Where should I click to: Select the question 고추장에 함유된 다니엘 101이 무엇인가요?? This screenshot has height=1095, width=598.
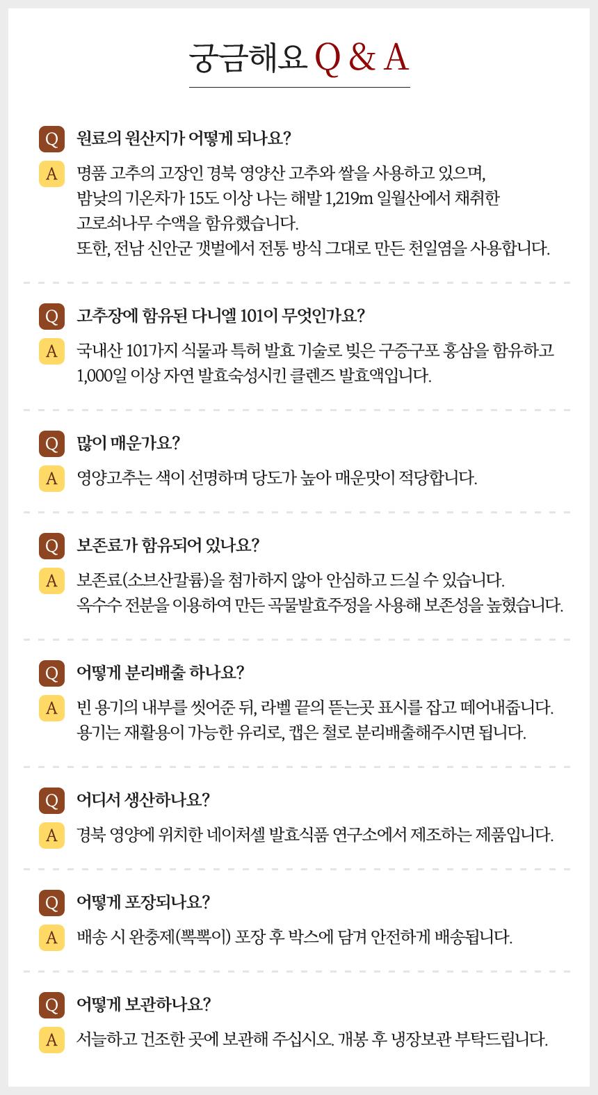(220, 316)
